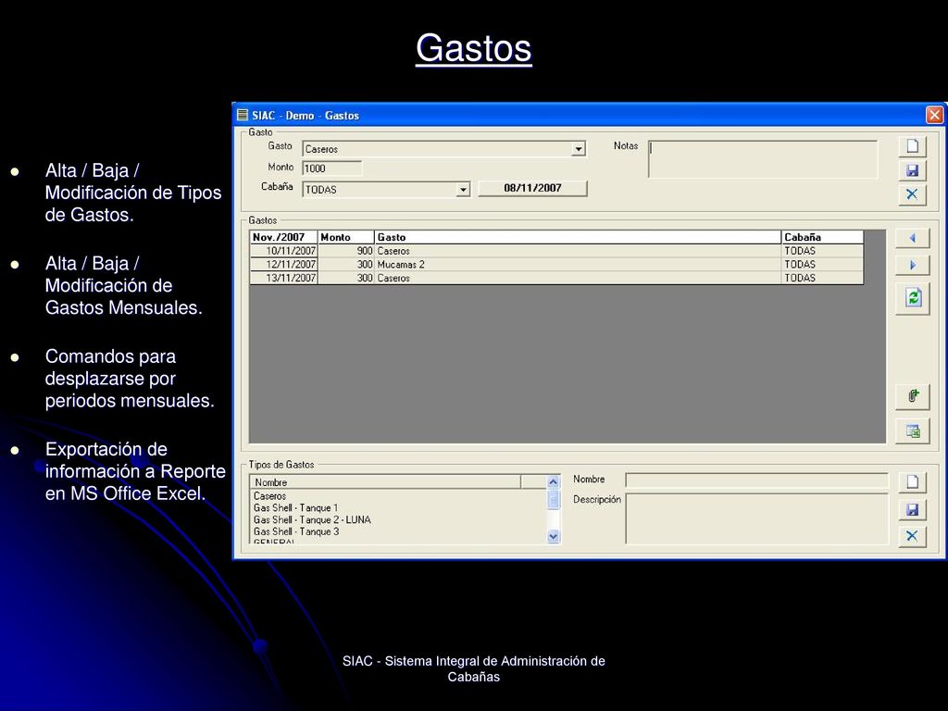Image resolution: width=948 pixels, height=711 pixels.
Task: Close the SIAC - Demo - Gastos window
Action: tap(935, 115)
